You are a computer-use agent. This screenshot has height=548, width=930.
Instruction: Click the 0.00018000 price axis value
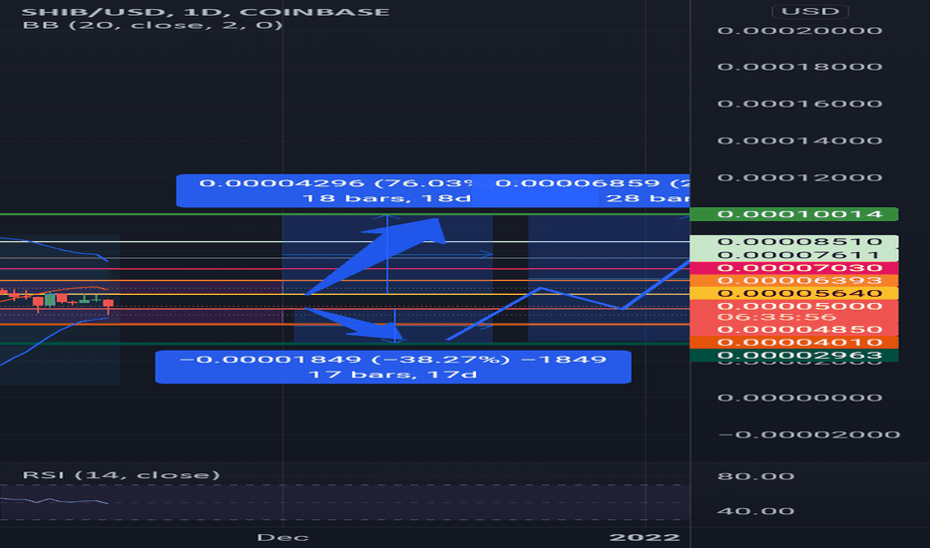pos(799,67)
